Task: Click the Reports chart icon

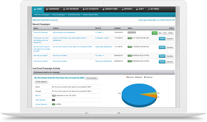Action: click(122, 9)
